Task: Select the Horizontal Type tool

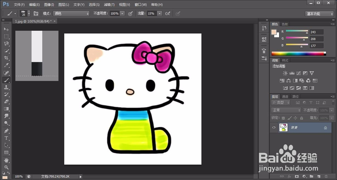Action: (x=6, y=138)
